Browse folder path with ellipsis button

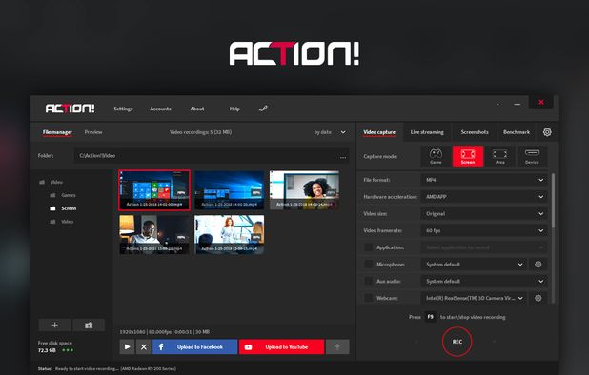343,157
